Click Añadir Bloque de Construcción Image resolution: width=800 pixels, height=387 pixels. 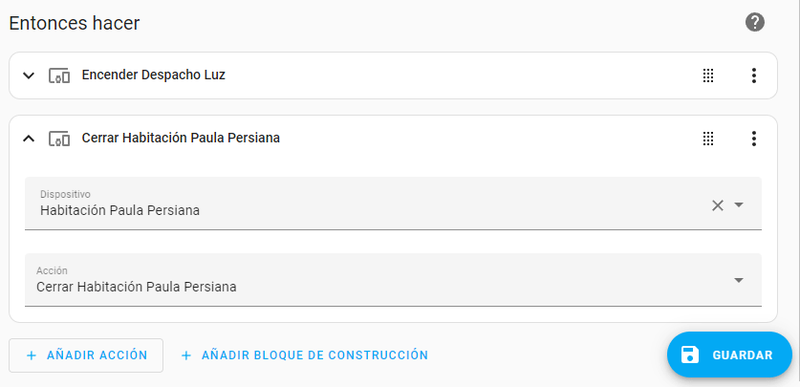coord(305,355)
